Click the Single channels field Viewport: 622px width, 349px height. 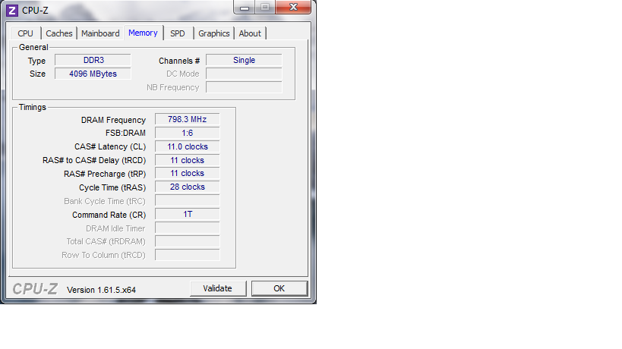tap(244, 60)
